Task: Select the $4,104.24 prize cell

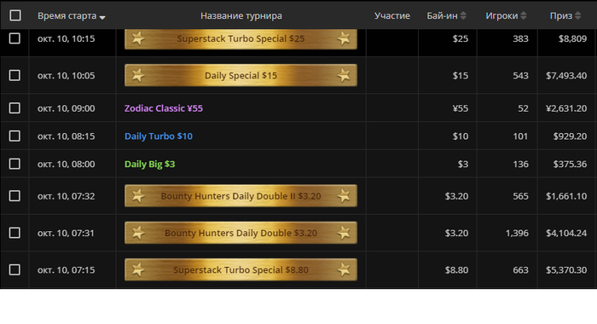Action: click(x=566, y=233)
